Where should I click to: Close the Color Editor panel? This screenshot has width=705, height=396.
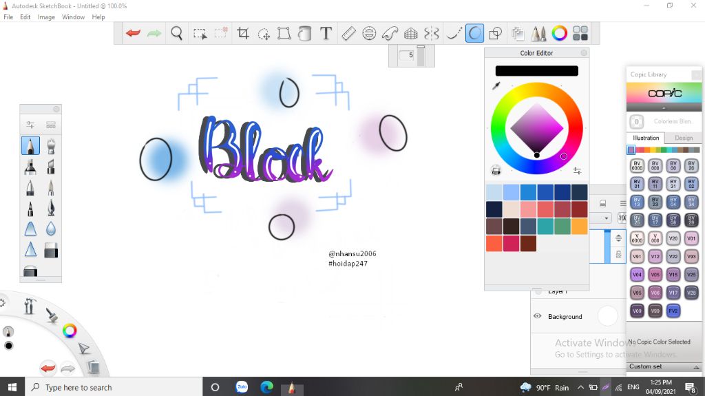point(584,52)
